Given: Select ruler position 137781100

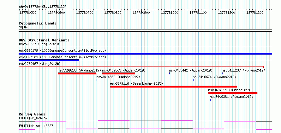Looking at the screenshot, I should [x=198, y=13].
